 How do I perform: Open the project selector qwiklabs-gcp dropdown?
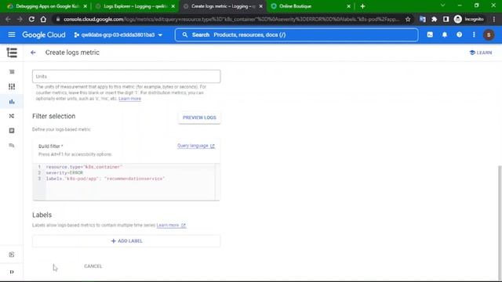(118, 34)
